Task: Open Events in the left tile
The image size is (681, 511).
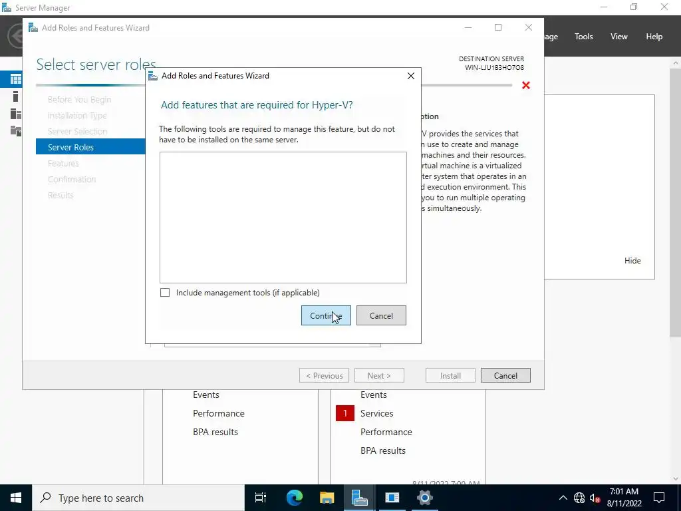Action: [x=206, y=395]
